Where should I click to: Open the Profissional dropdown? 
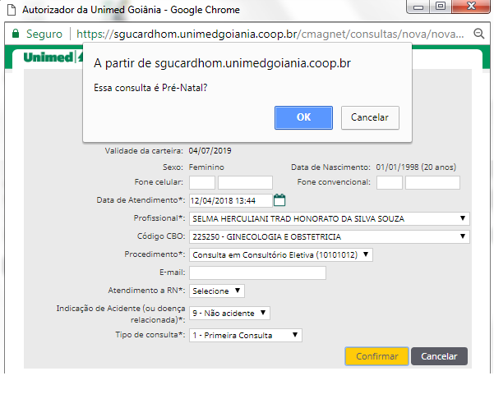pyautogui.click(x=330, y=219)
